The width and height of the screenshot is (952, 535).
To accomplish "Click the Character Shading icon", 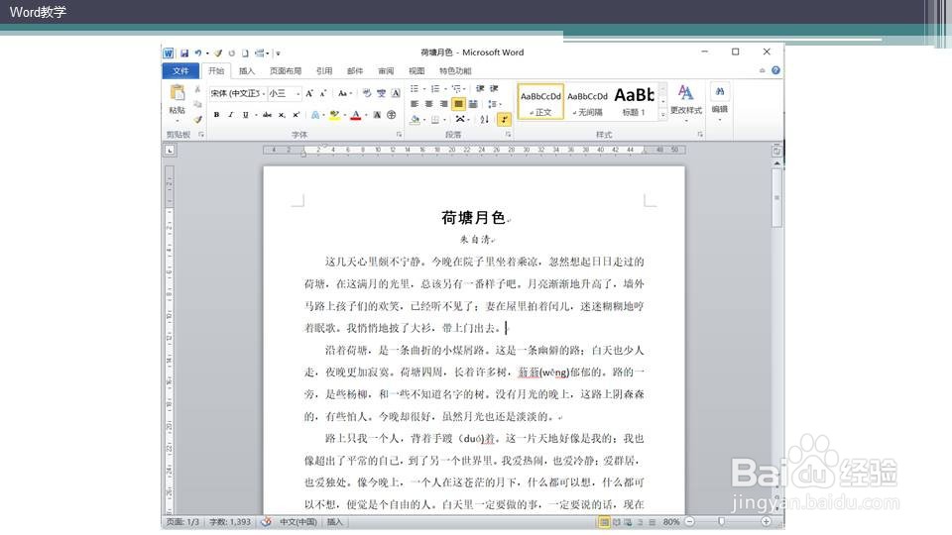I will tap(377, 115).
